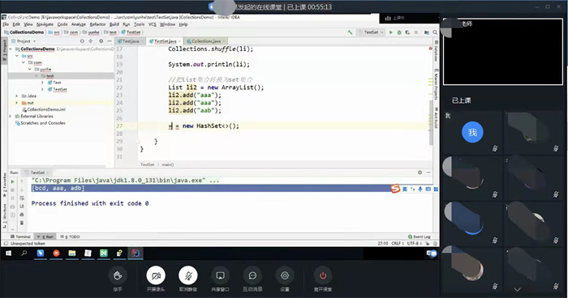
Task: Open the classroom settings gear
Action: 285,276
